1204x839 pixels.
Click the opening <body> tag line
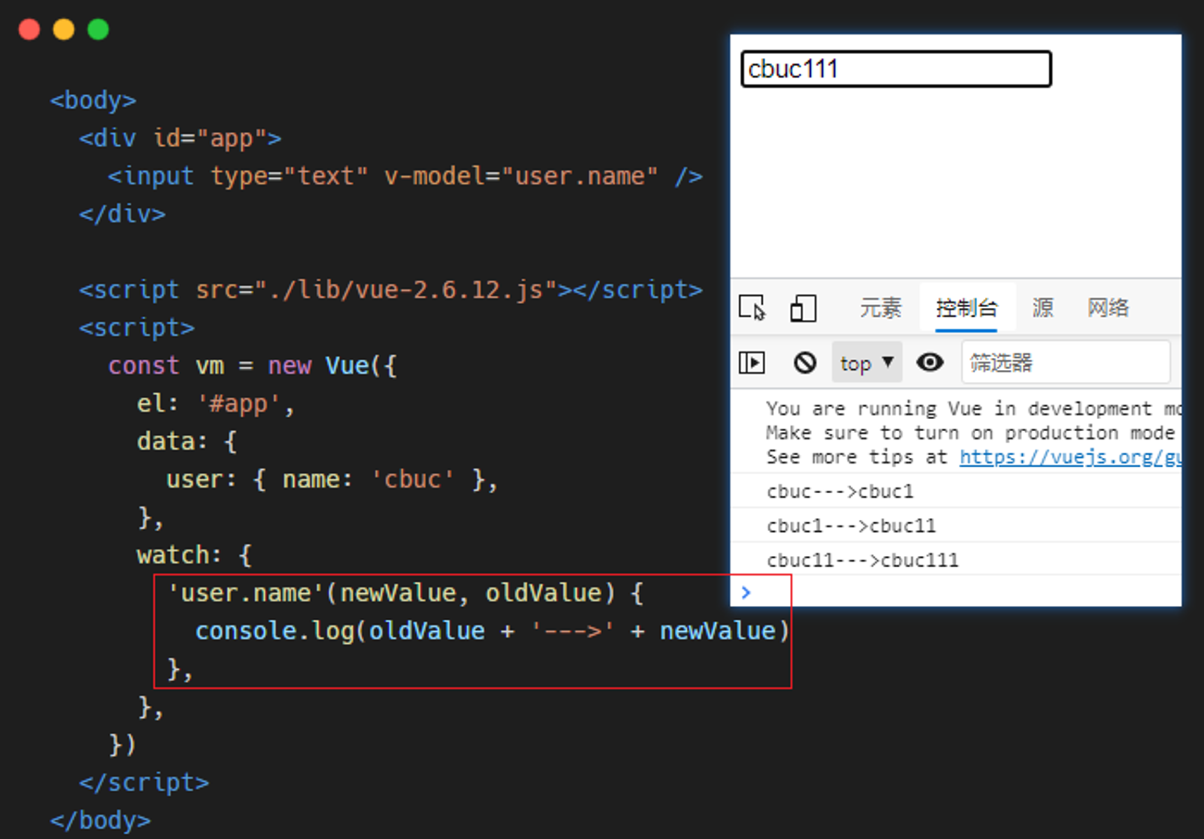[93, 101]
